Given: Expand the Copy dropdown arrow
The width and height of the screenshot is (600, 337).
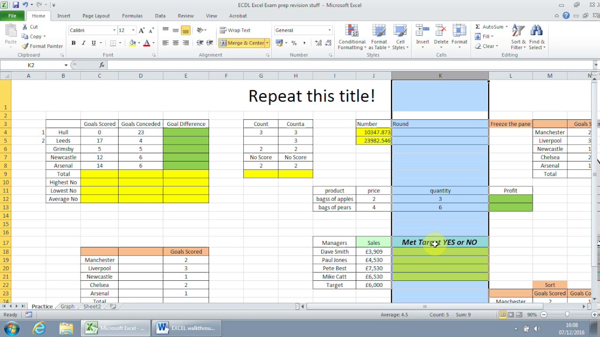Looking at the screenshot, I should tap(45, 37).
